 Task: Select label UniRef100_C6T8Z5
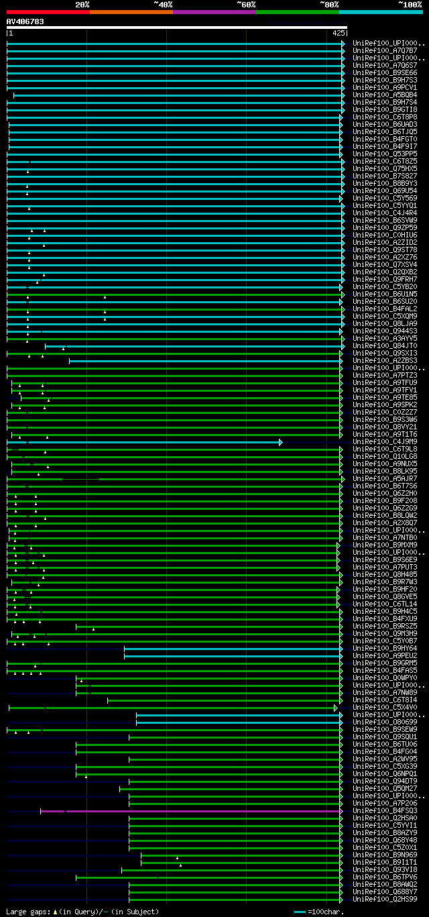click(385, 162)
